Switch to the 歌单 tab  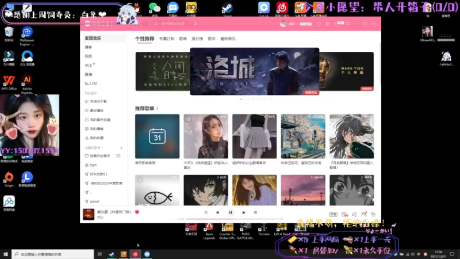[x=183, y=39]
